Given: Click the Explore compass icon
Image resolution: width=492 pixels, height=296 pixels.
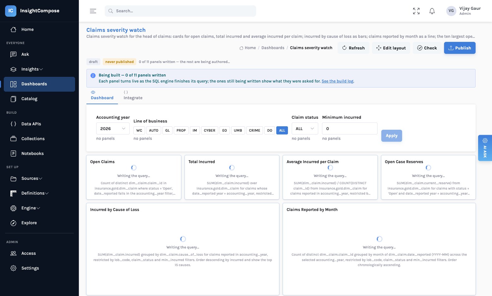Looking at the screenshot, I should [x=13, y=223].
